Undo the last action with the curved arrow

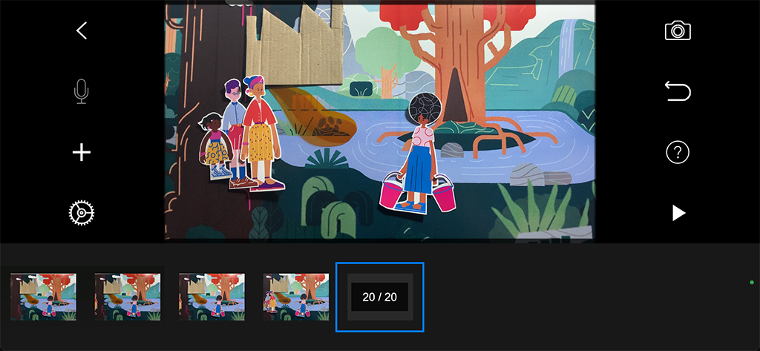click(x=678, y=91)
